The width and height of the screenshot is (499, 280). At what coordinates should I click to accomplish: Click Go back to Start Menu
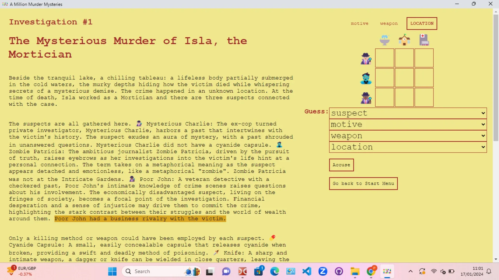pos(363,183)
